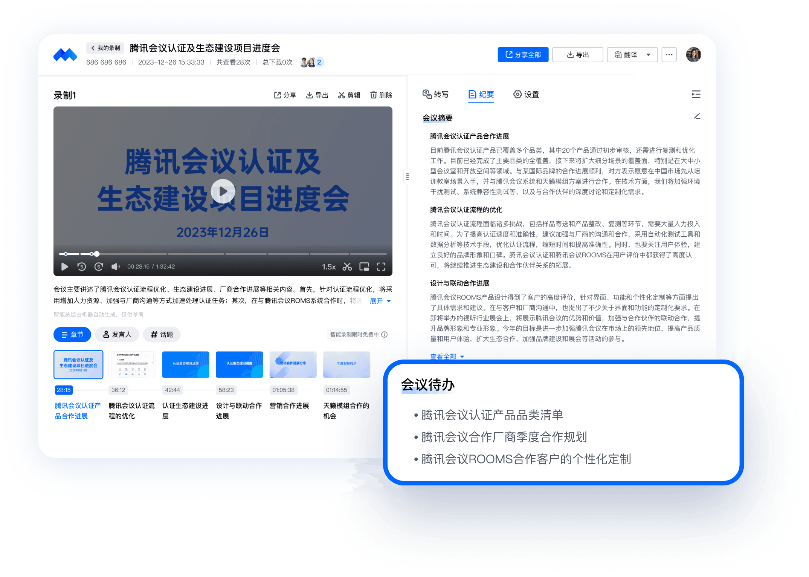Click the 分享全部 button
Viewport: 809px width, 577px height.
523,55
